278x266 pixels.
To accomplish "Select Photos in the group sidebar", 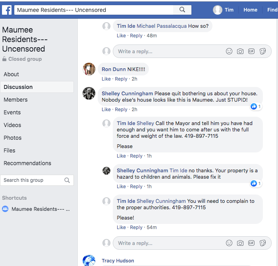I will (x=13, y=138).
